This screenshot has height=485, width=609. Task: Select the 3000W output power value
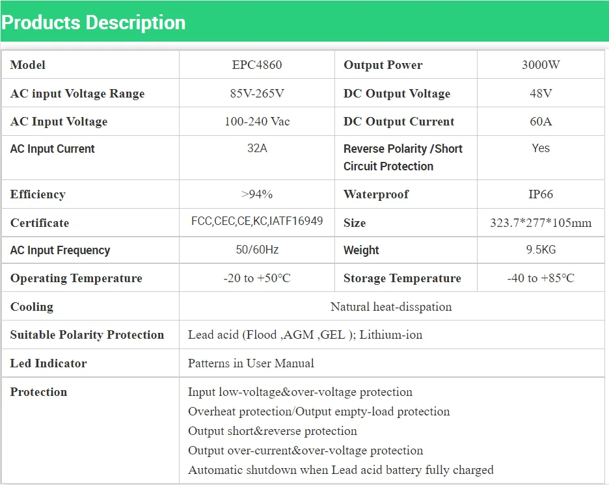(x=541, y=65)
